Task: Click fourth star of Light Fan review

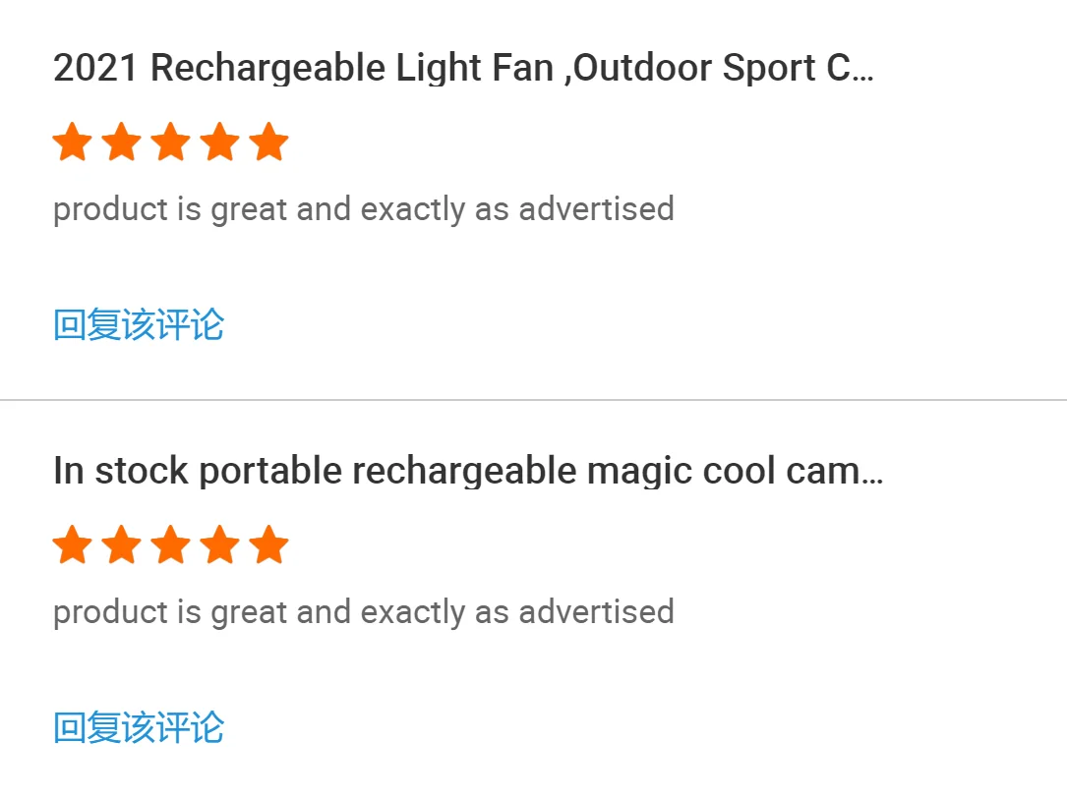Action: 219,143
